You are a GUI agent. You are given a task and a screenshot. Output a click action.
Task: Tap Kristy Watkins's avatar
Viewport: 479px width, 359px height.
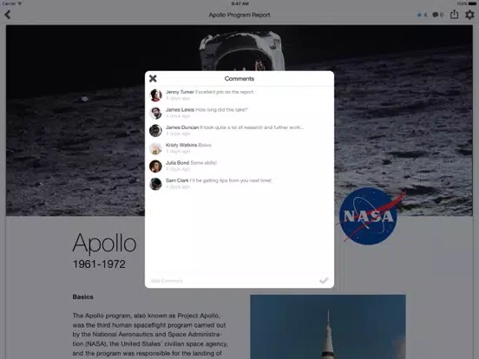[x=155, y=148]
